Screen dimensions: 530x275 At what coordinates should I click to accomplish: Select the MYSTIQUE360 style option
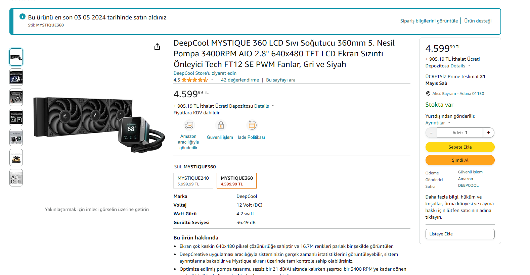pyautogui.click(x=236, y=181)
